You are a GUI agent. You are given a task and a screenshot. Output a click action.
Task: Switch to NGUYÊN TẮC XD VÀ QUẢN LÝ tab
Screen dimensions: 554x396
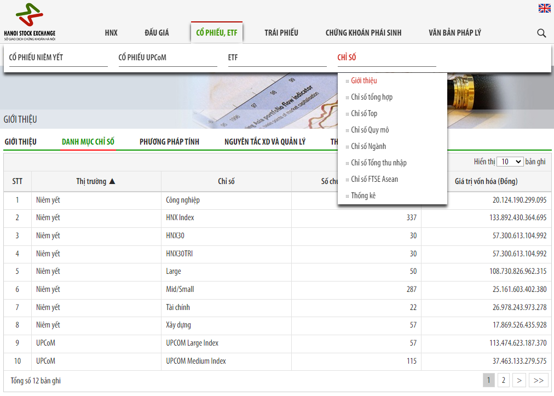[264, 142]
